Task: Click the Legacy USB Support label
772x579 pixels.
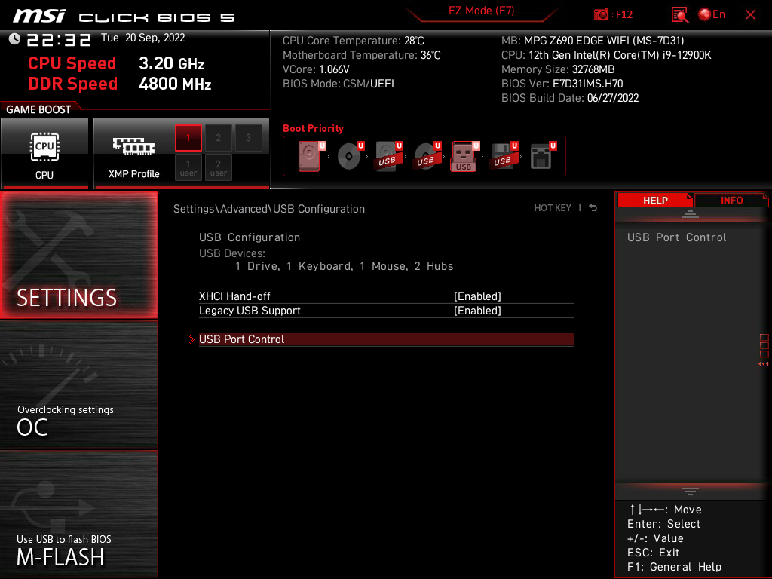Action: coord(250,311)
